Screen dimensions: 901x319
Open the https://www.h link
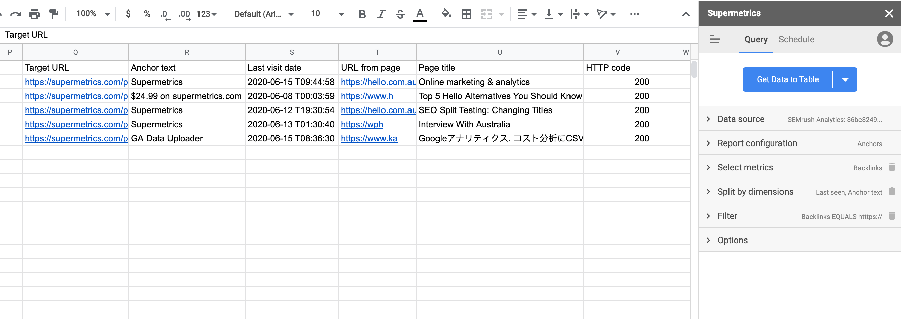(x=367, y=96)
